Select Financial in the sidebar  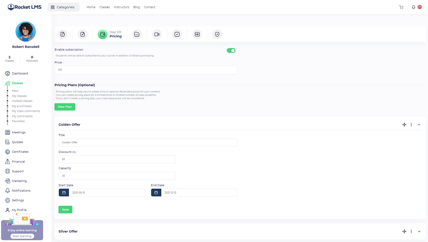pos(18,161)
